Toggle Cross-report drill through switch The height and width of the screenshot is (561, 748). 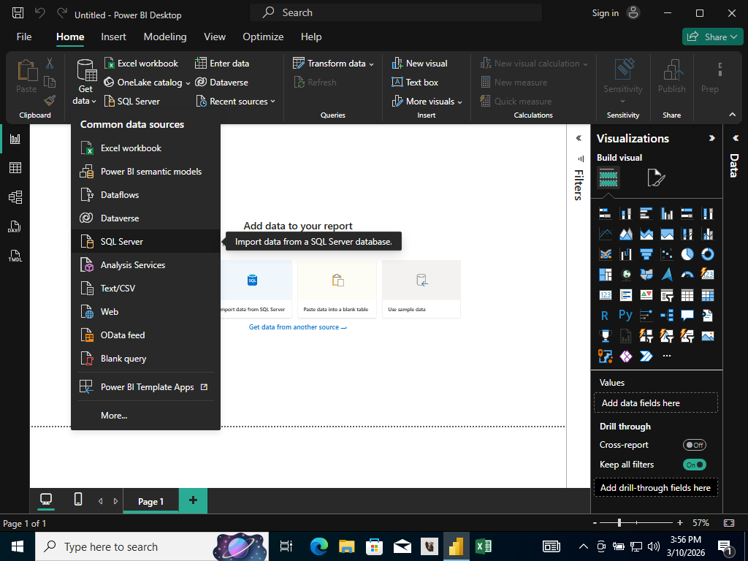(694, 445)
